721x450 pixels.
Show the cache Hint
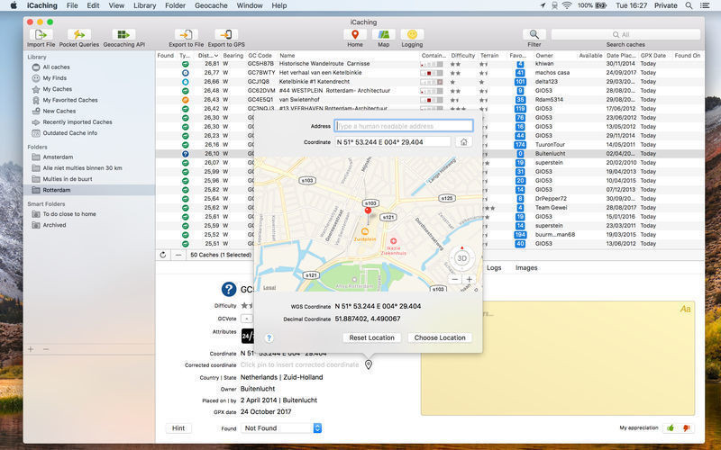point(178,428)
